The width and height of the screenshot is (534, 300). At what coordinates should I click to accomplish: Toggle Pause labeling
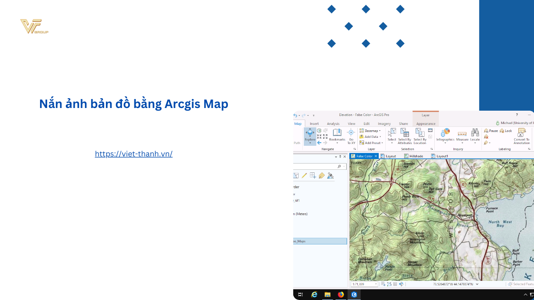(x=491, y=131)
